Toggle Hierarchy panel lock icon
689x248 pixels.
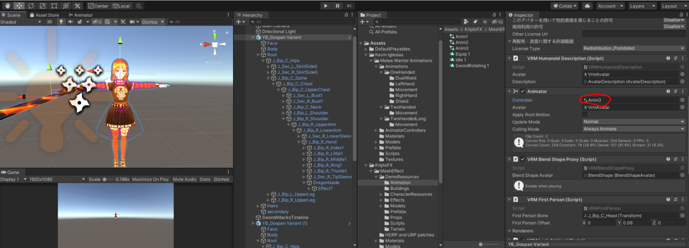tap(346, 14)
